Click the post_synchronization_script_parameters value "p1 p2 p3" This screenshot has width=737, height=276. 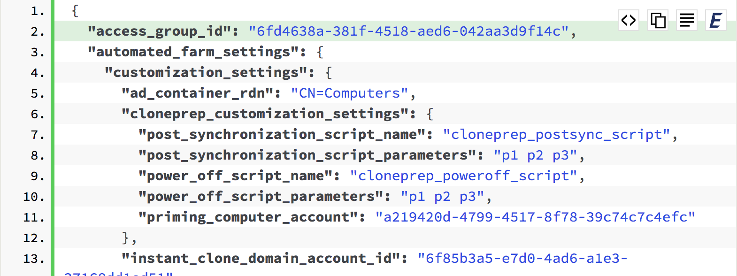click(535, 155)
